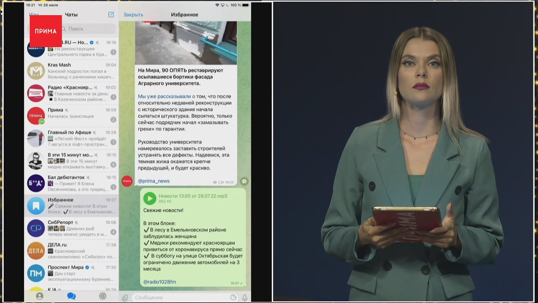Open the Главный по Афише chat

tap(71, 138)
